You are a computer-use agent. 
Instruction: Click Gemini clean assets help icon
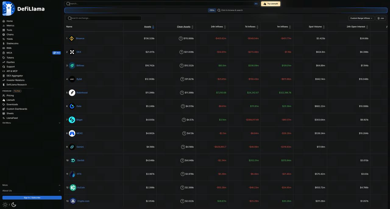point(183,147)
